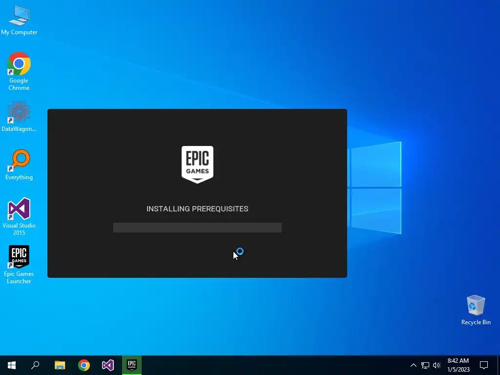Launch Epic Games Launcher desktop shortcut
The image size is (500, 375).
19,265
